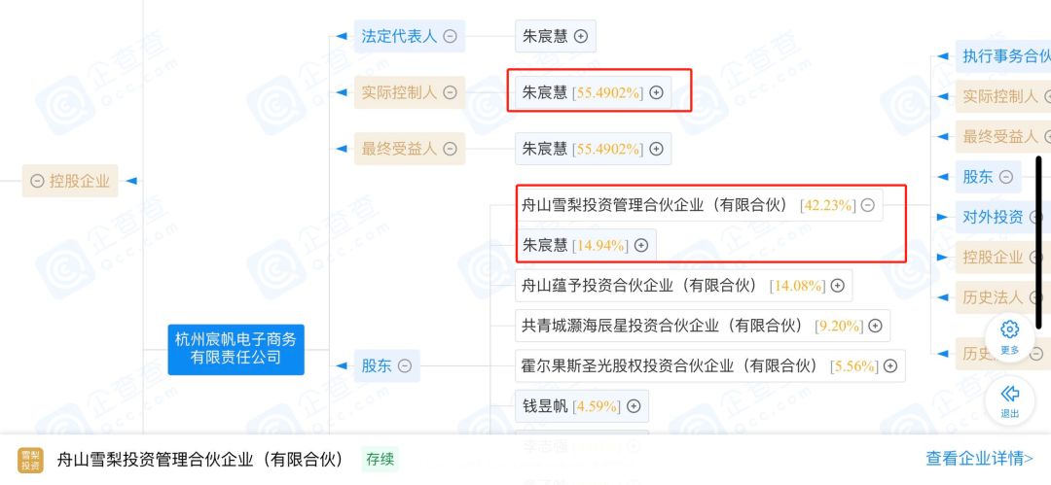Expand 舟山蕴予投资合伙企业 plus icon

pos(838,286)
